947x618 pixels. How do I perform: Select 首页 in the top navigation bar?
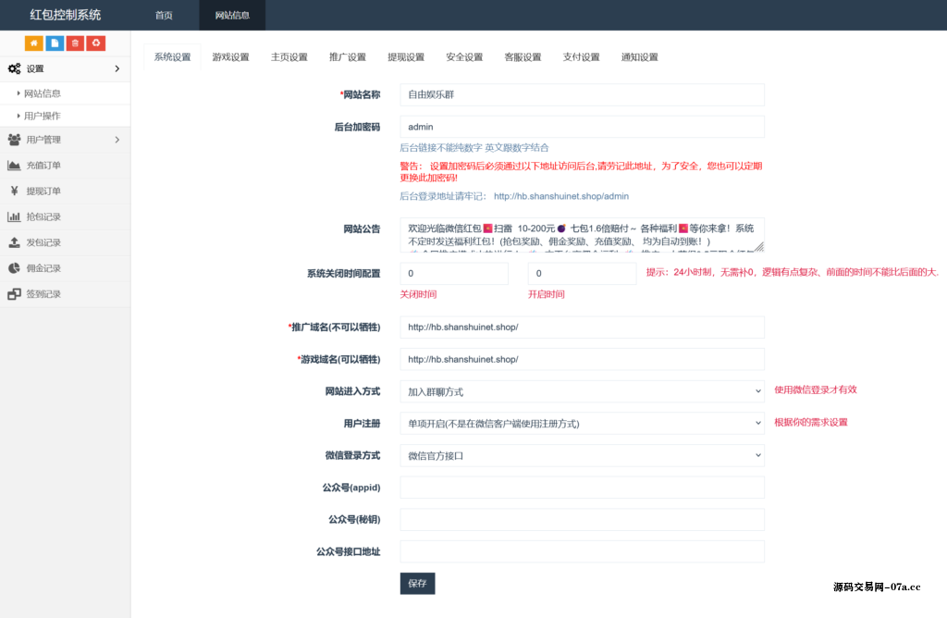tap(165, 15)
